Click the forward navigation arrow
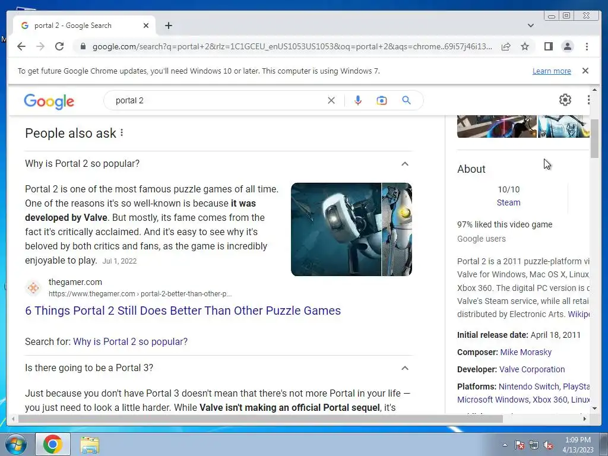Viewport: 608px width, 456px height. coord(40,46)
